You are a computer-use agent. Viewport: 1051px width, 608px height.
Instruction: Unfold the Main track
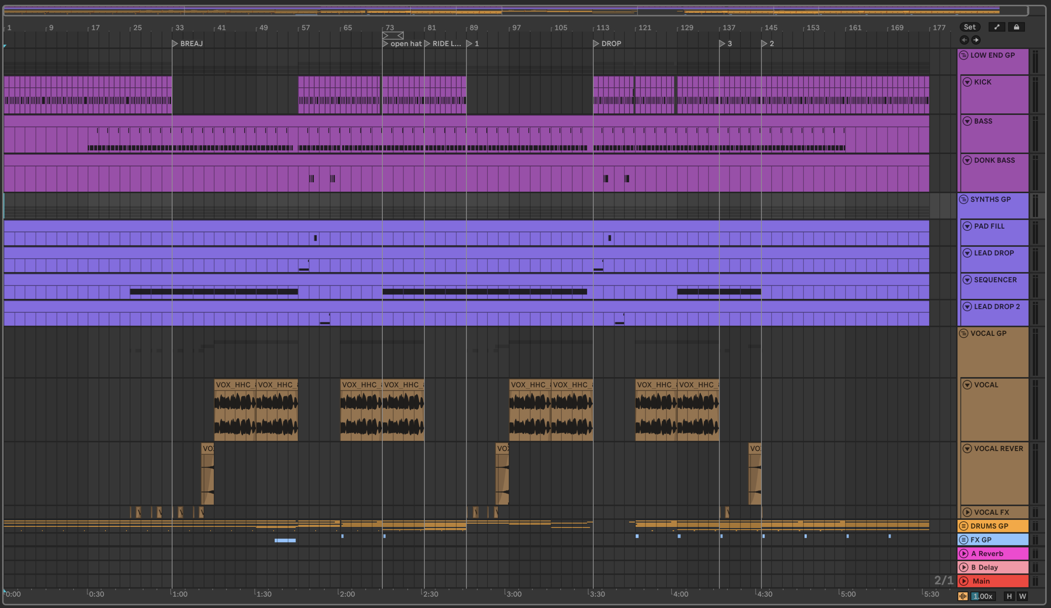coord(963,581)
